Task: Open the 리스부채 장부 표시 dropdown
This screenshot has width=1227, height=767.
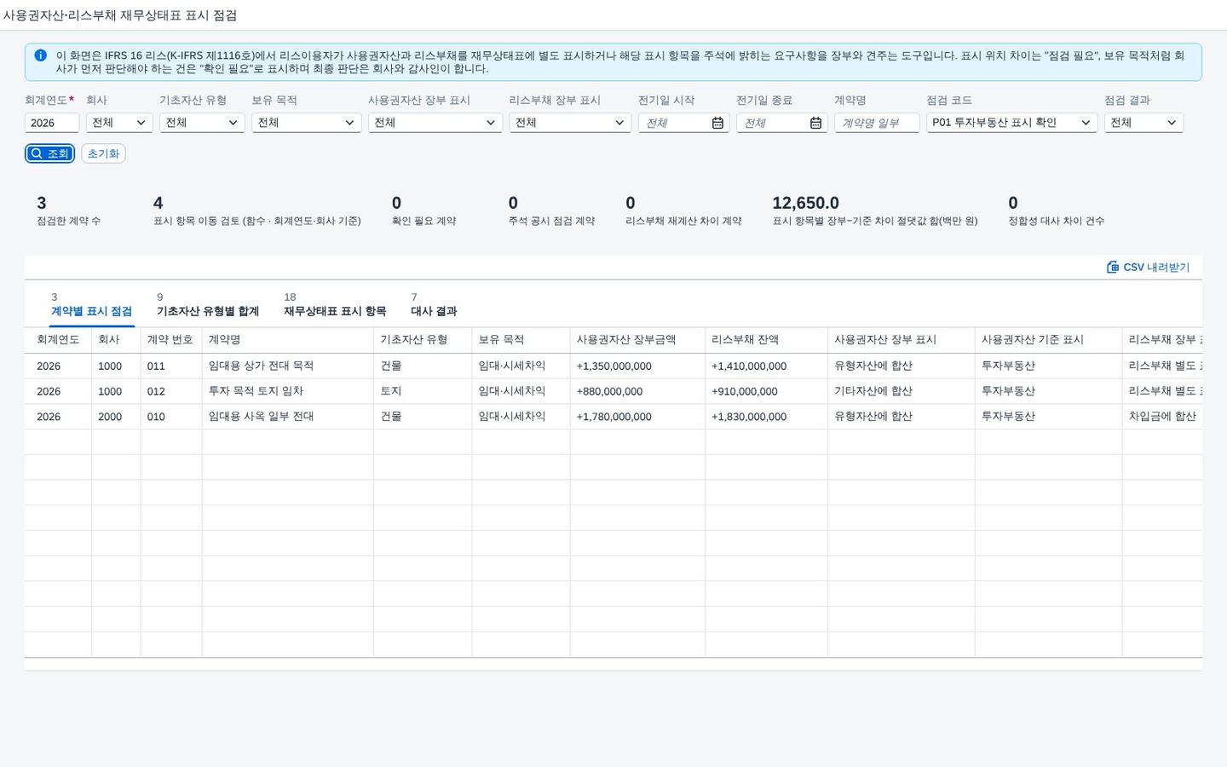Action: [x=570, y=123]
